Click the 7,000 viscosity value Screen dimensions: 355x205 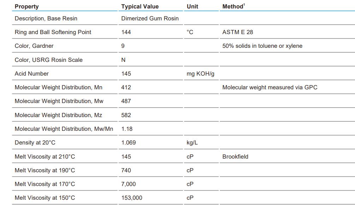(x=128, y=184)
